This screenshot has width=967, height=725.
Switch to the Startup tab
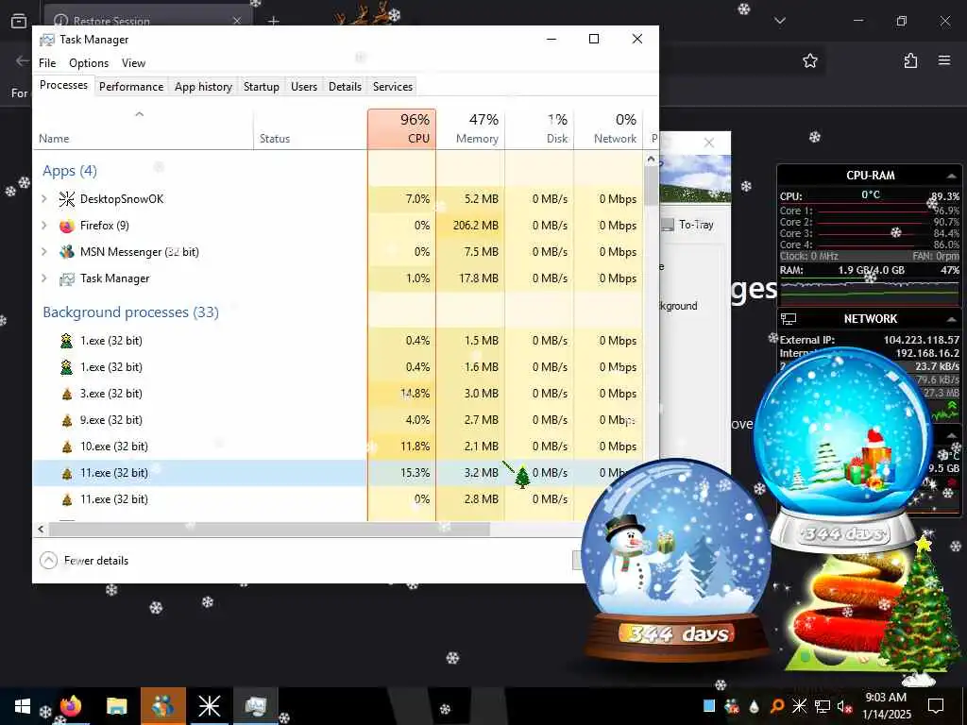[x=262, y=86]
